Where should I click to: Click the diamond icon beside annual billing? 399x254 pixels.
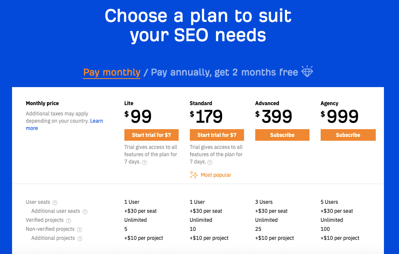tap(307, 72)
